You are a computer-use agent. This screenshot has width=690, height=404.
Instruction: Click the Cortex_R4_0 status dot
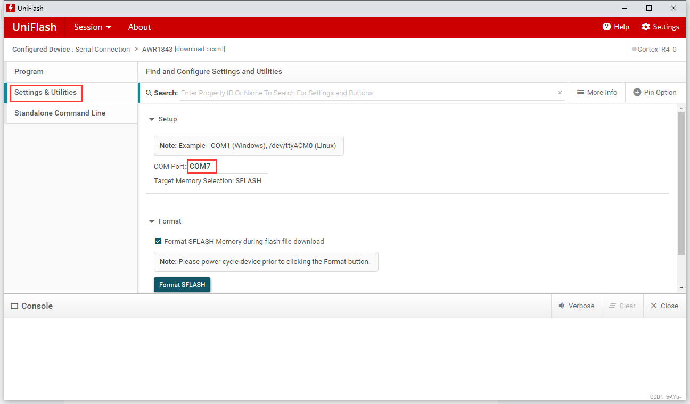pos(634,49)
